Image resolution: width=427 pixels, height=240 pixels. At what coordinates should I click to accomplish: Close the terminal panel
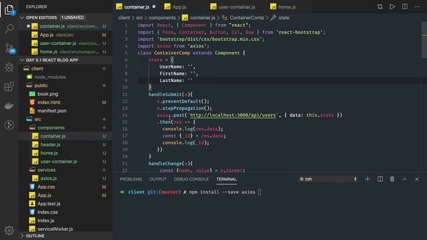416,179
